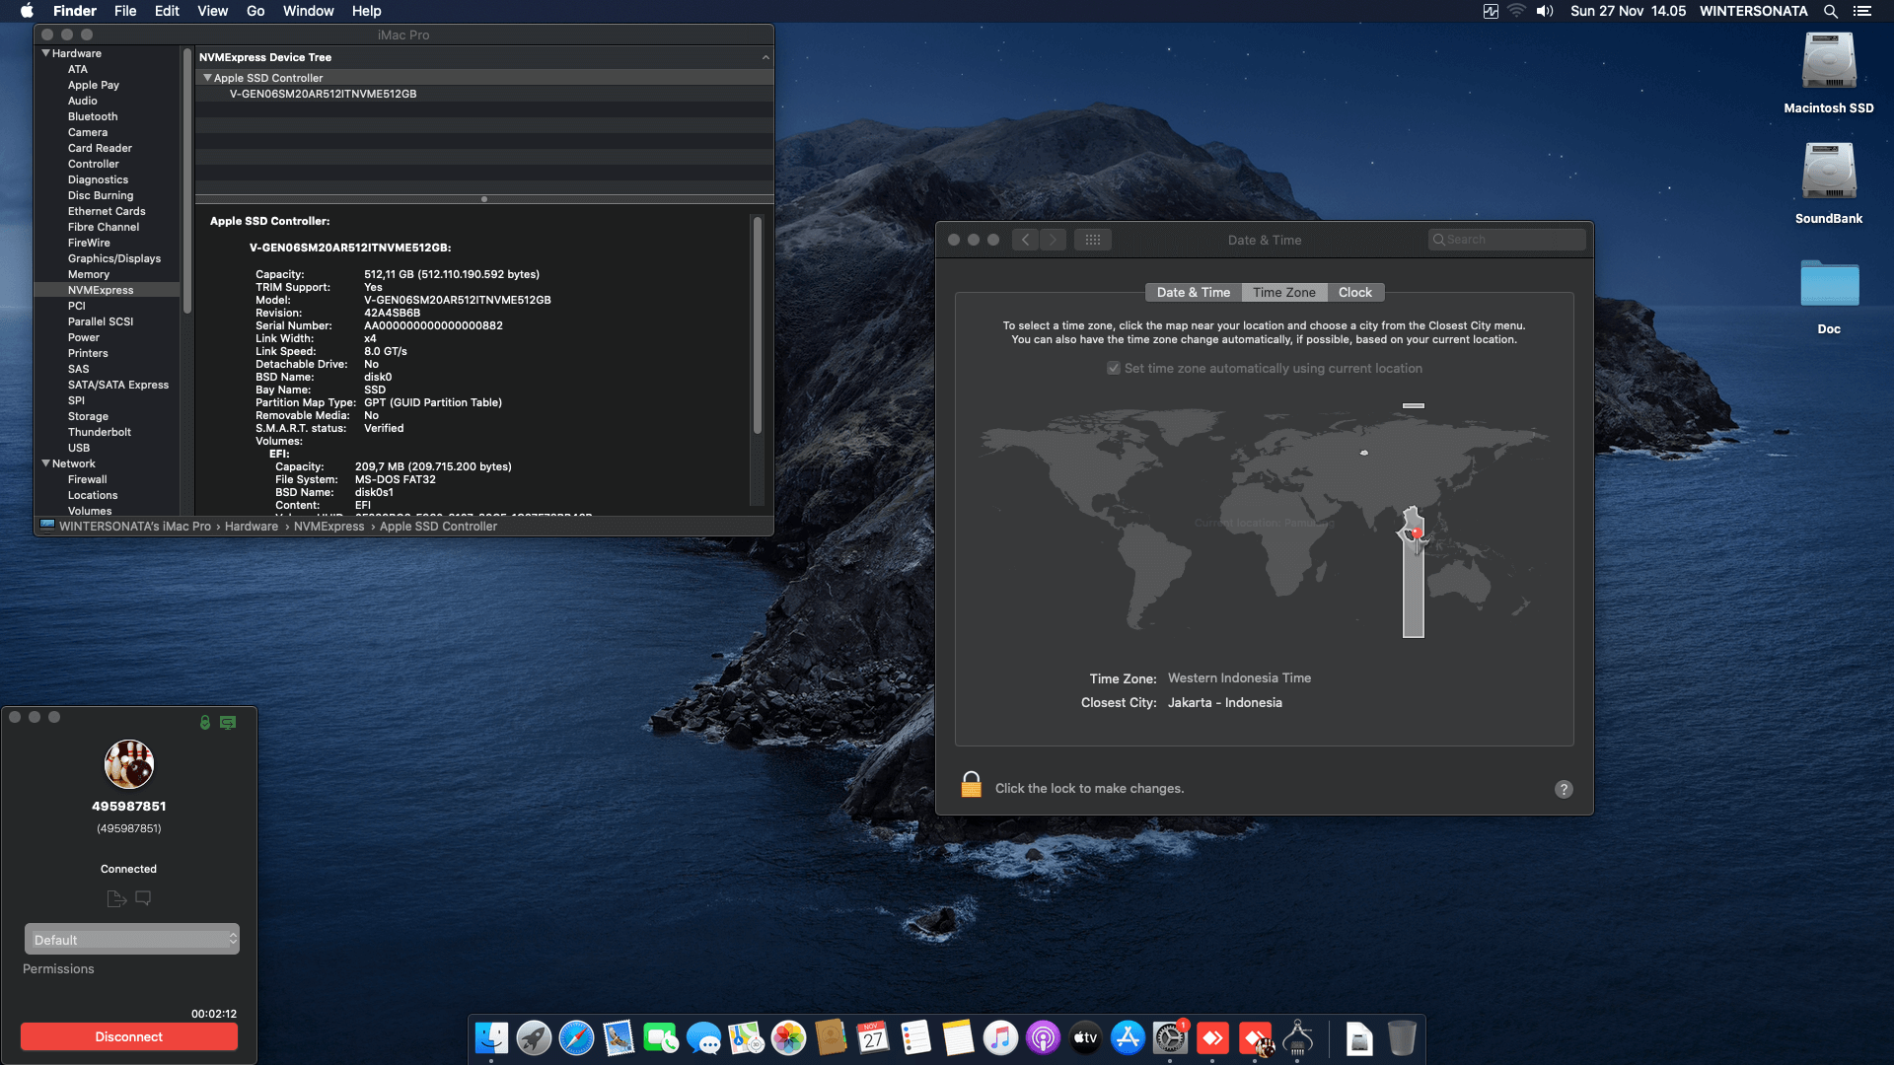The image size is (1894, 1065).
Task: Open the chat icon in AnyDesk panel
Action: pyautogui.click(x=143, y=898)
